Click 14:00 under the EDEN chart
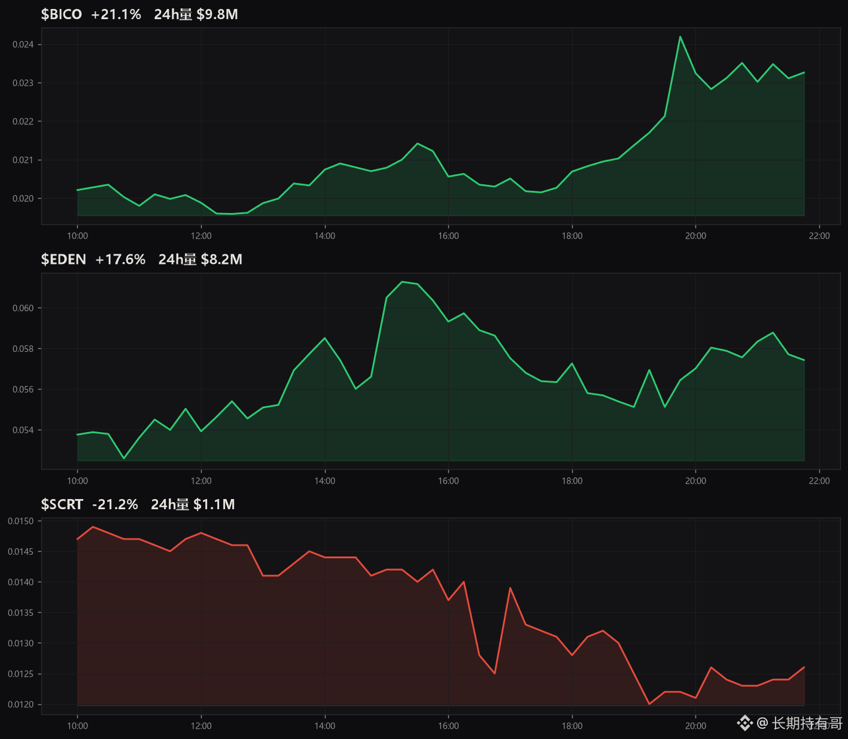 pyautogui.click(x=325, y=480)
